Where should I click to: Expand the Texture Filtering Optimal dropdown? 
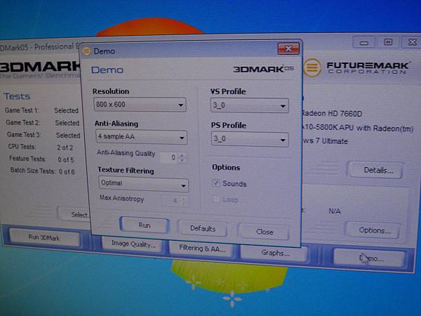[144, 184]
